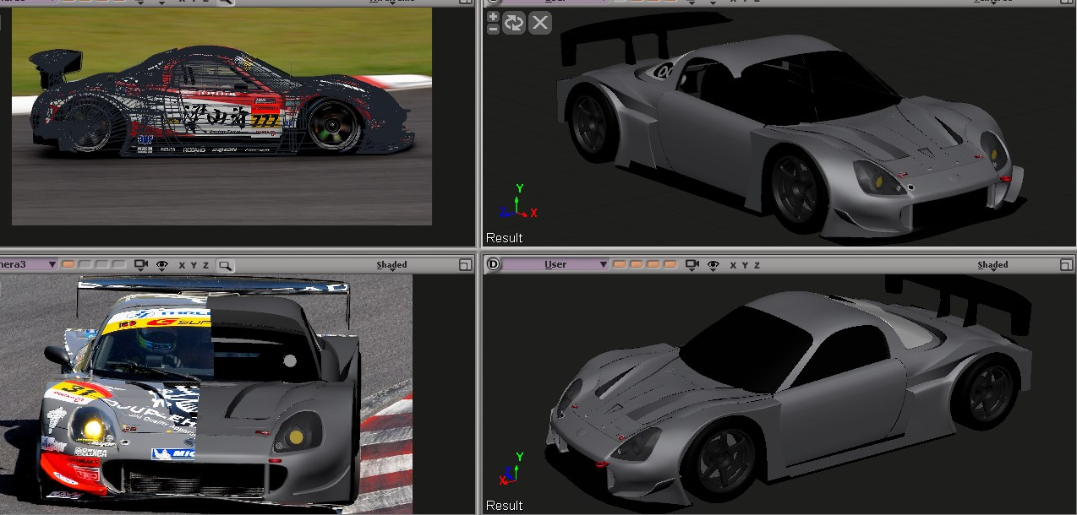
Task: Open the Shaded display menu in camera3 viewport
Action: point(391,265)
